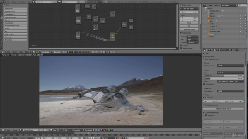248x139 pixels.
Task: Open the Help menu
Action: click(29, 2)
